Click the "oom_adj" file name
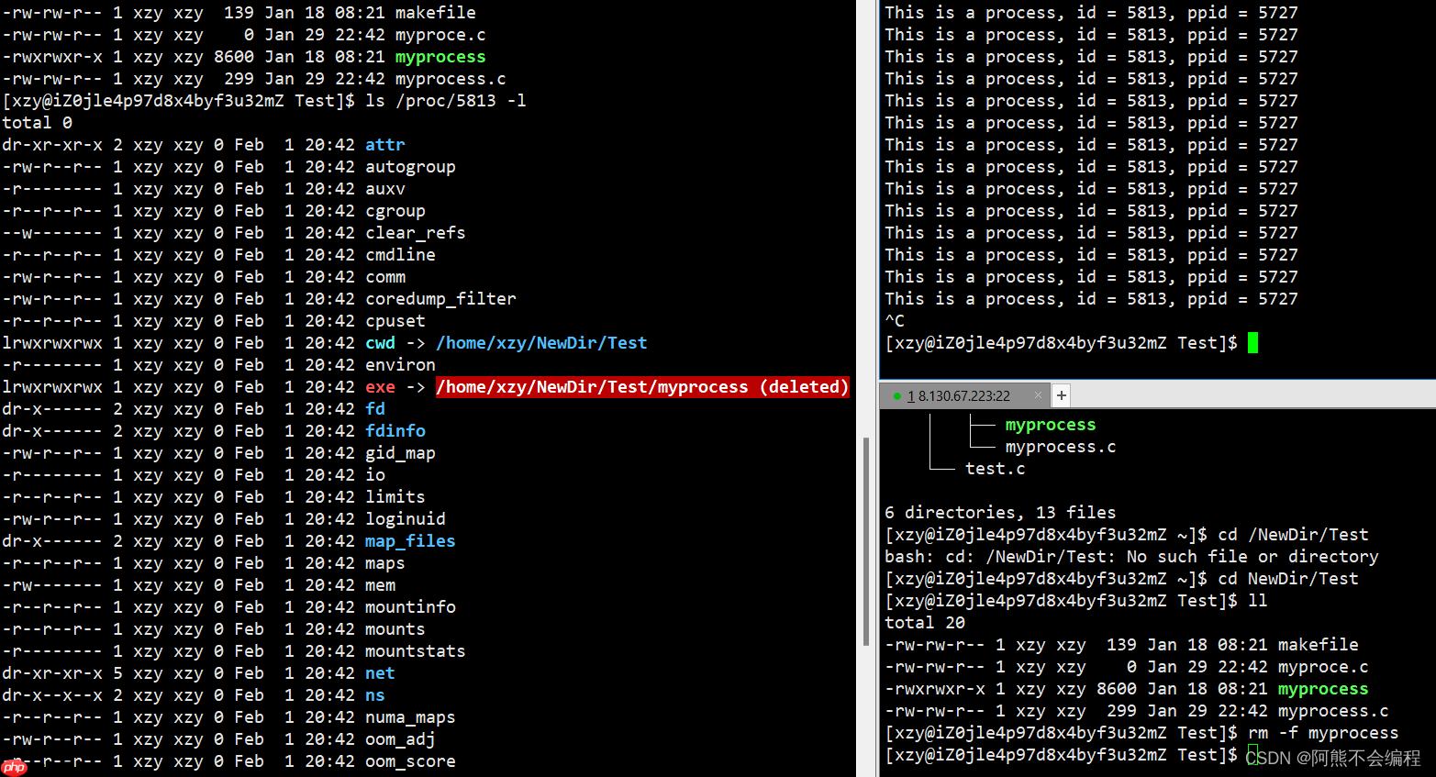The image size is (1436, 777). (x=400, y=739)
